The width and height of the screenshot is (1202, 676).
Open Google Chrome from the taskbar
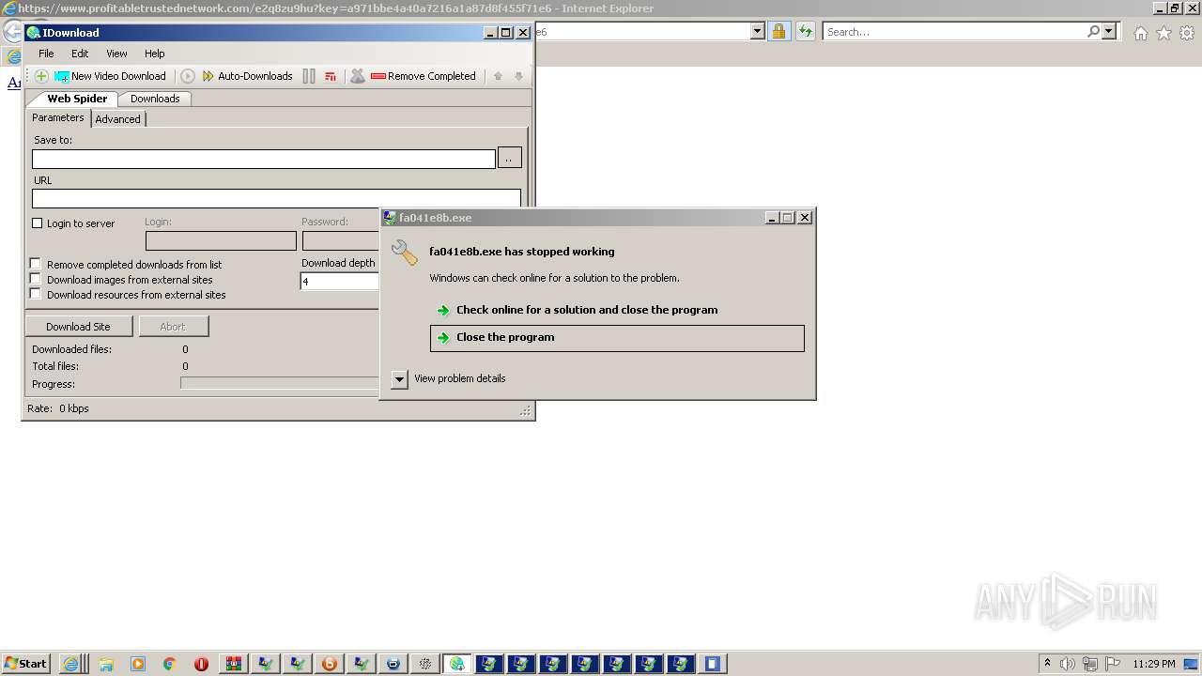pyautogui.click(x=169, y=664)
